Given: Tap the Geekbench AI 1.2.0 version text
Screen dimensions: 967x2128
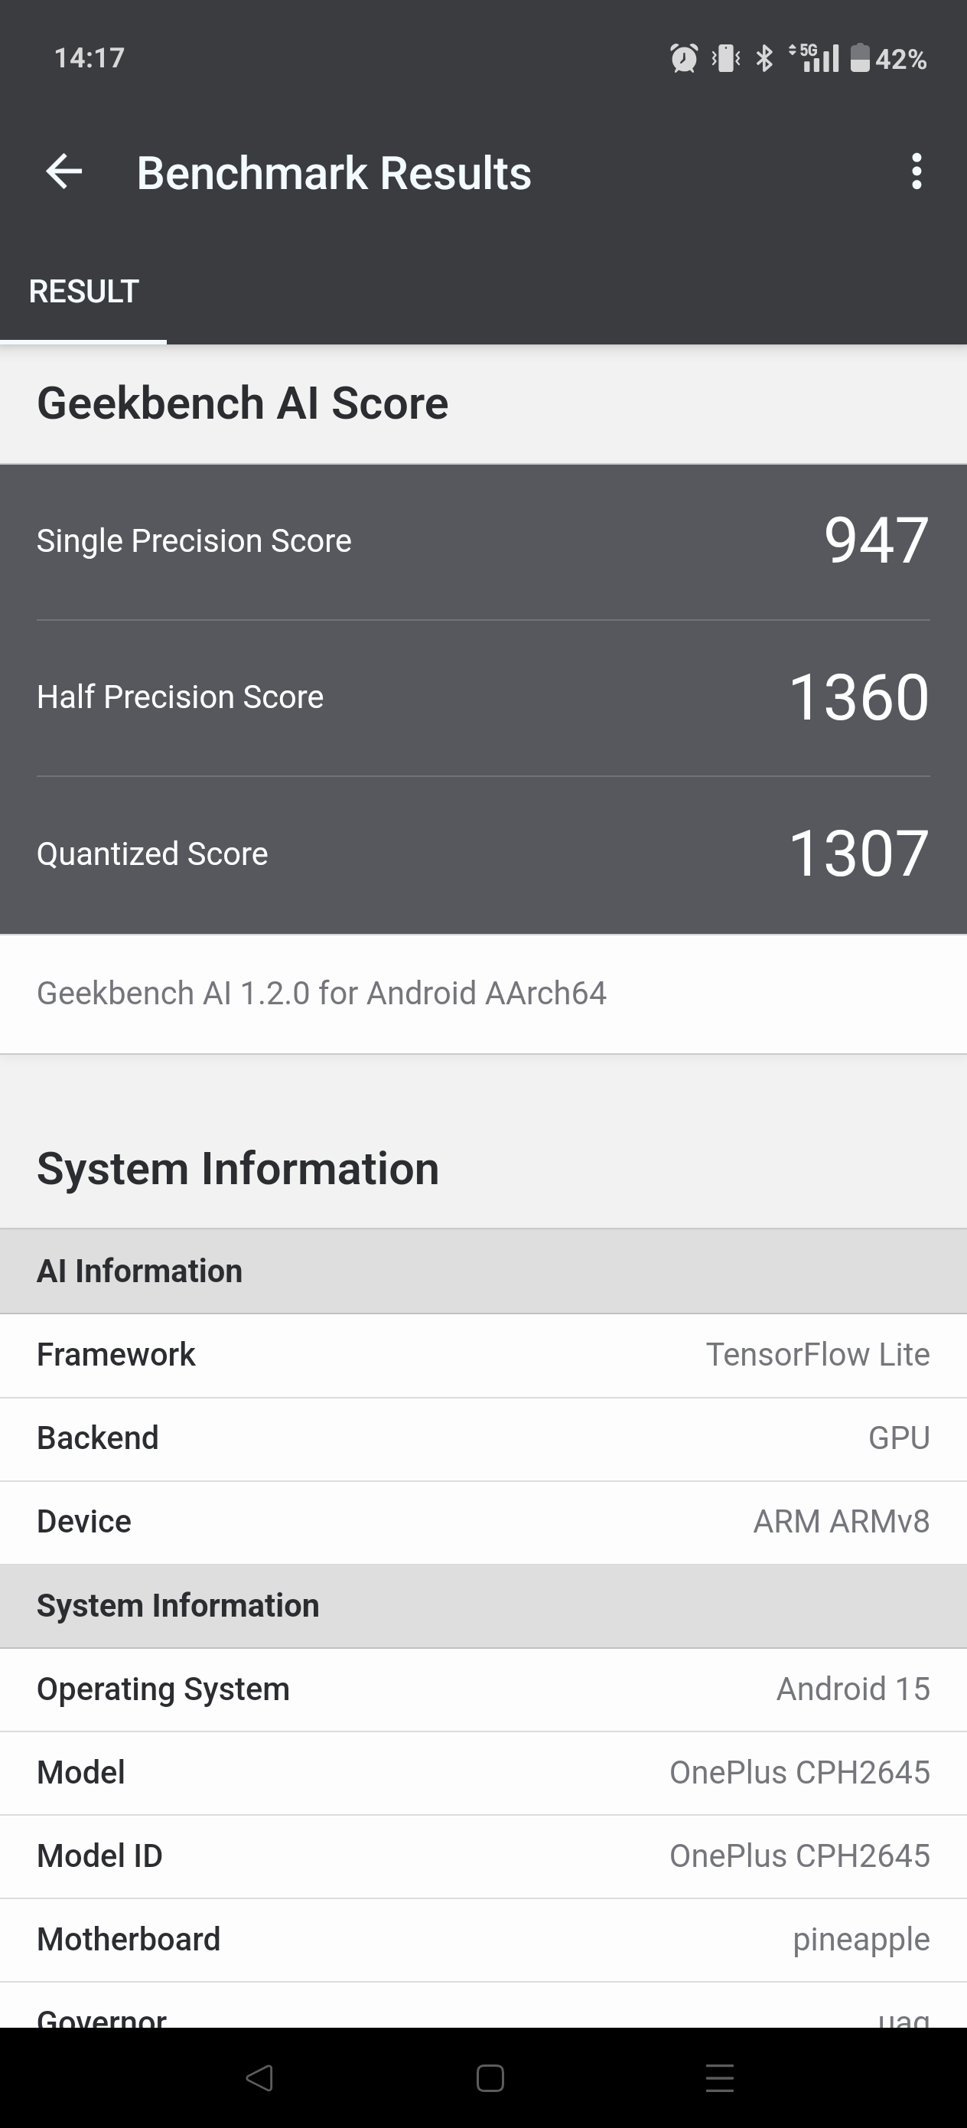Looking at the screenshot, I should tap(321, 993).
